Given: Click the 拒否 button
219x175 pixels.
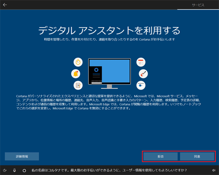Looking at the screenshot, I should pos(160,156).
